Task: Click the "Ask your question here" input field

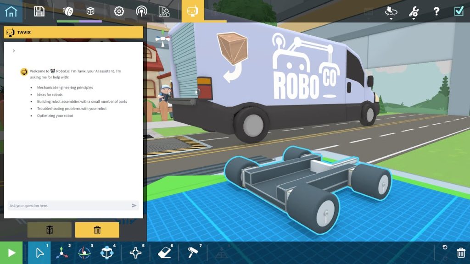Action: [73, 206]
